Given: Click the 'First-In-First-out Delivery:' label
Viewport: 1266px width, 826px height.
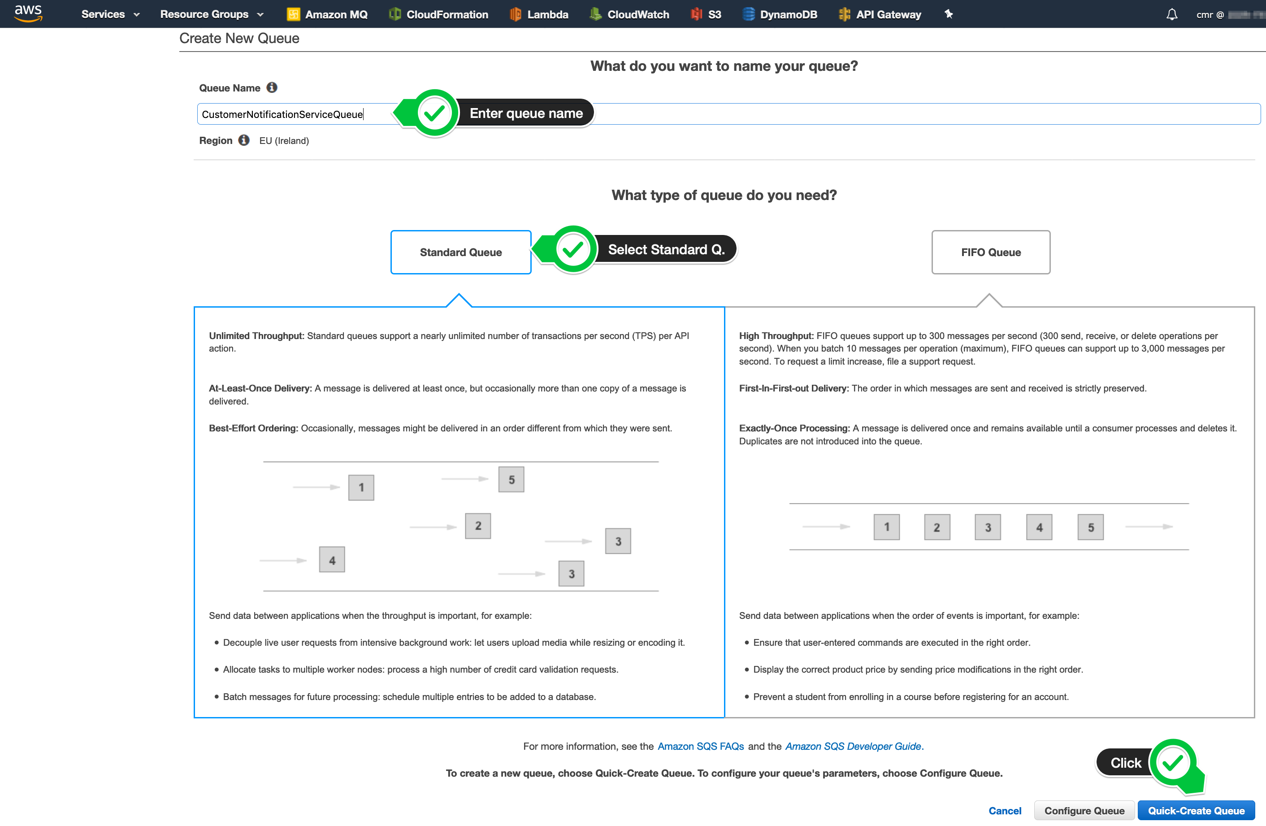Looking at the screenshot, I should [793, 388].
